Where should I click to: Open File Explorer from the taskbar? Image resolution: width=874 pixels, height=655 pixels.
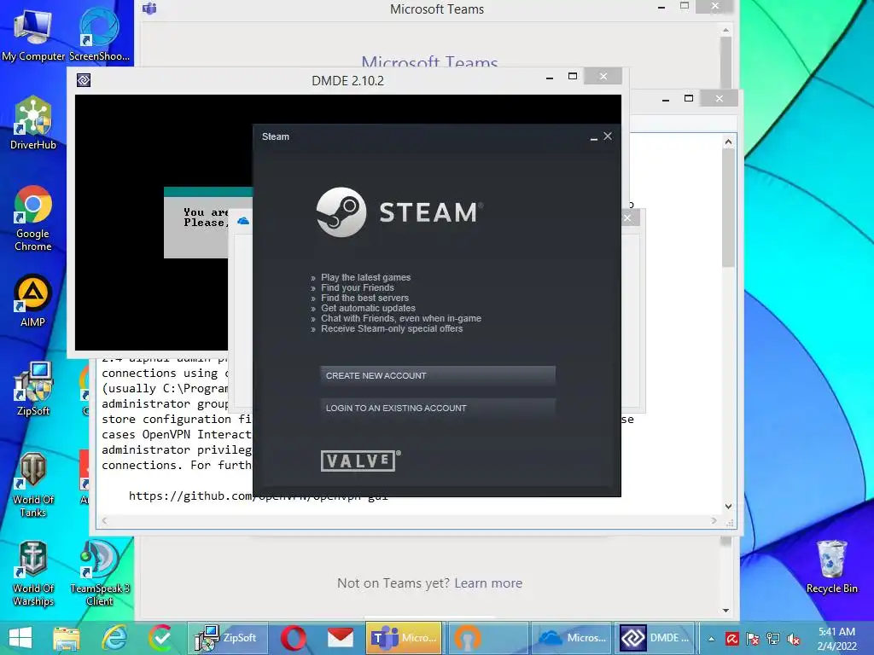point(67,638)
